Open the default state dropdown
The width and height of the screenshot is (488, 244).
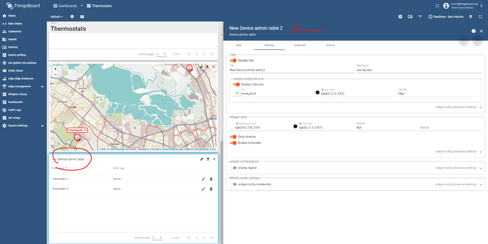tap(57, 17)
